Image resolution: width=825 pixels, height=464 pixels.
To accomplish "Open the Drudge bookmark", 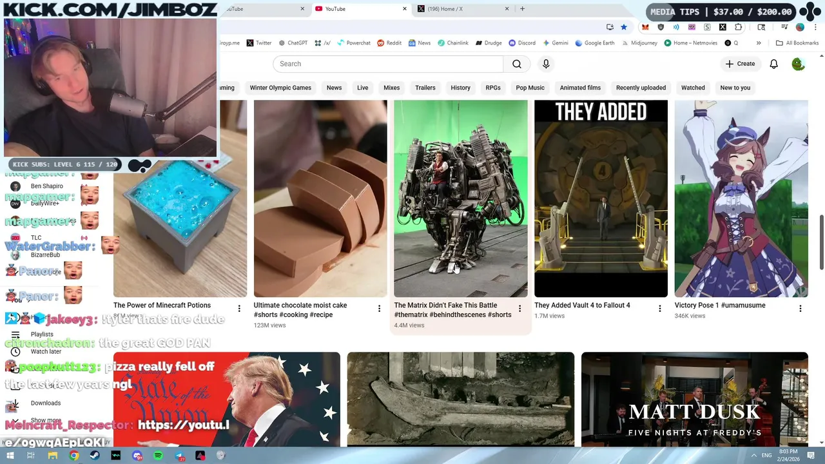I will 489,43.
